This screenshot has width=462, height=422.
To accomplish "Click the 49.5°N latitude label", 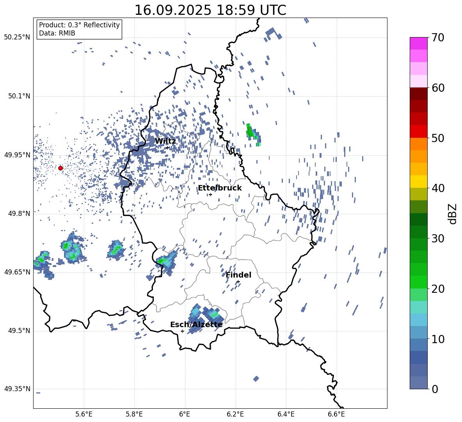I will click(x=19, y=331).
